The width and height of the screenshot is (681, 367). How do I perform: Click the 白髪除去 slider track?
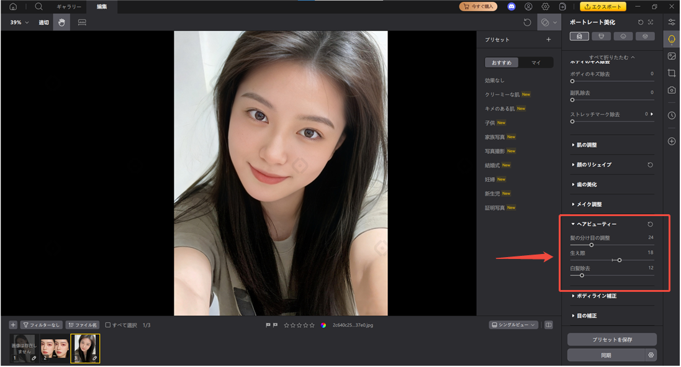[x=611, y=275]
